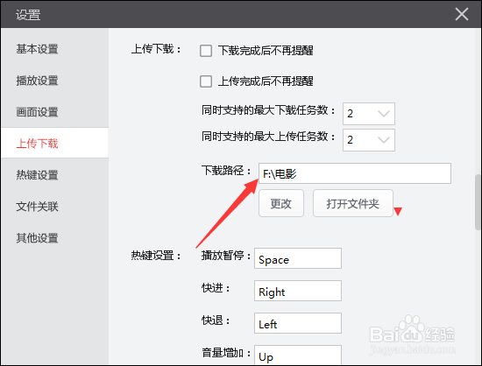The width and height of the screenshot is (482, 366).
Task: Enable 下载完成后不再提醒 checkbox
Action: 206,51
